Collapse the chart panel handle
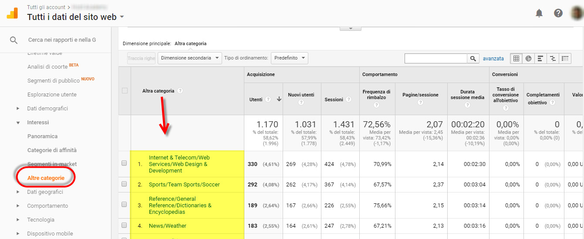The image size is (584, 239). pos(351,28)
